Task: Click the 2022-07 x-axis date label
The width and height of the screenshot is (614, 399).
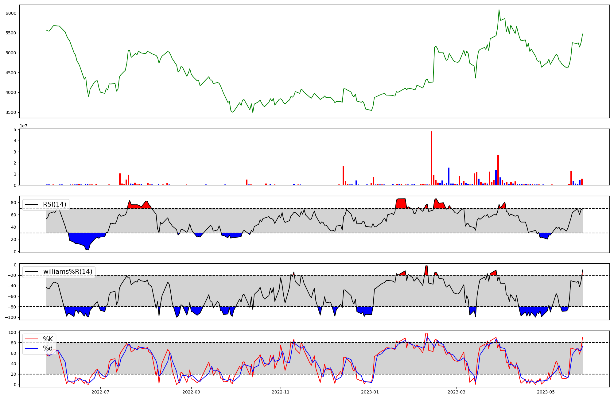Action: pyautogui.click(x=100, y=392)
